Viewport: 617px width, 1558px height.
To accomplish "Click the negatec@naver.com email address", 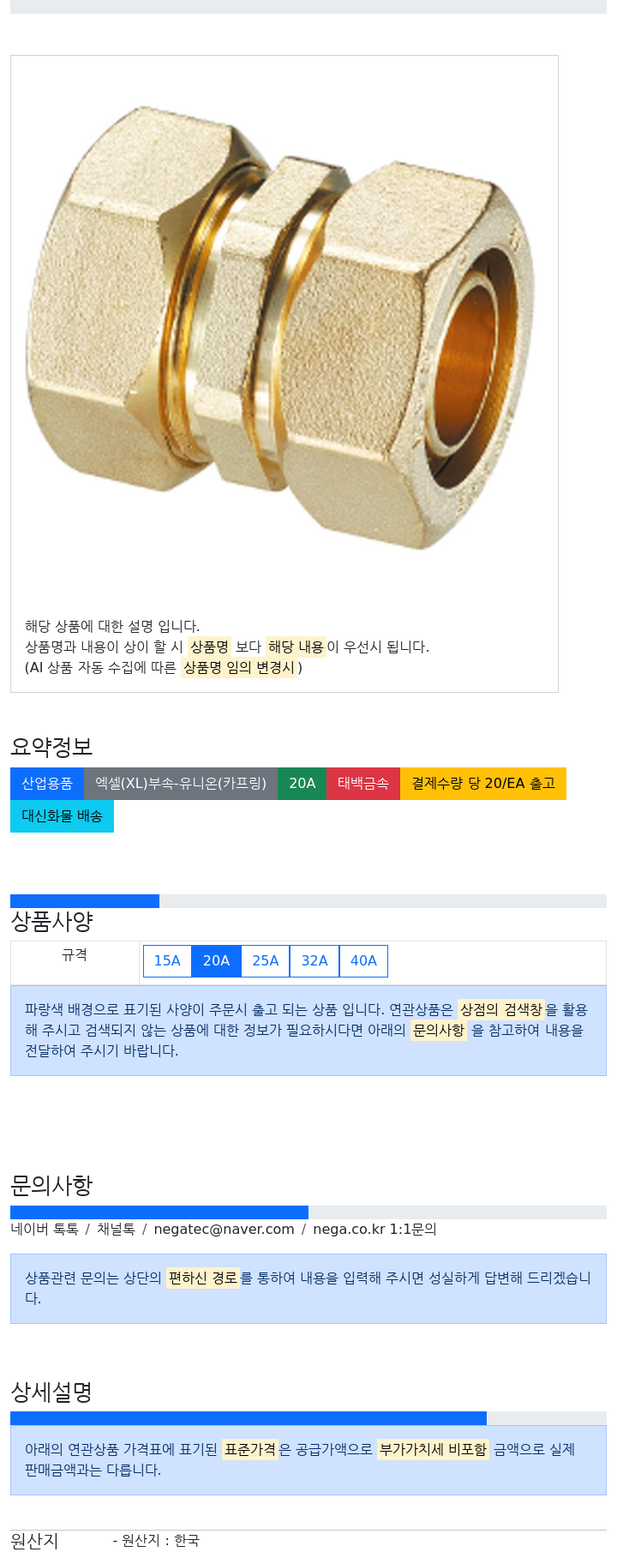I will [224, 1230].
